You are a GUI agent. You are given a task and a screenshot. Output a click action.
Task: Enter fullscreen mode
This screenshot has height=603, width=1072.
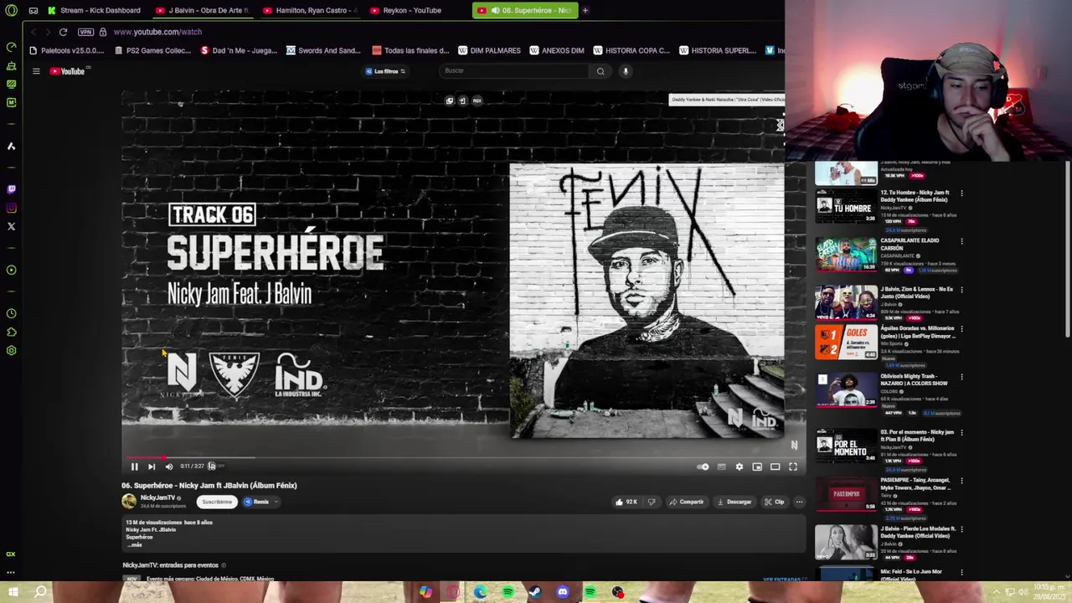(x=793, y=466)
